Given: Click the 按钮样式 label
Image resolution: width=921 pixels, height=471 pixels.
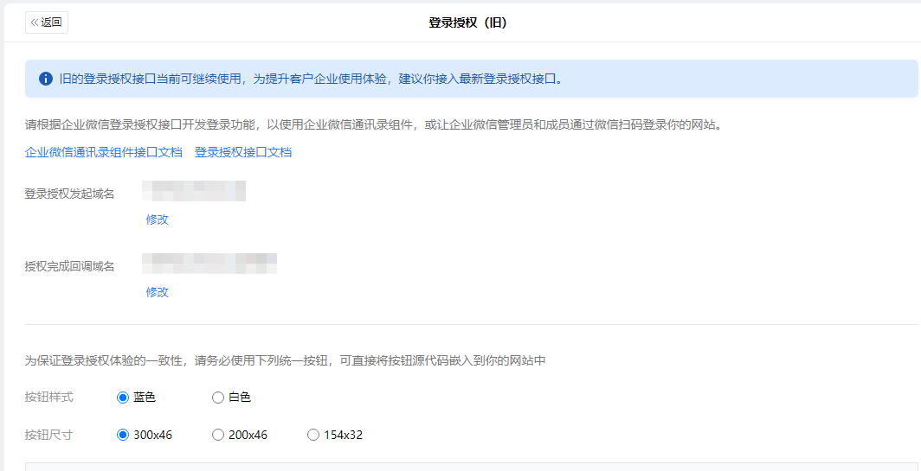Looking at the screenshot, I should coord(48,397).
